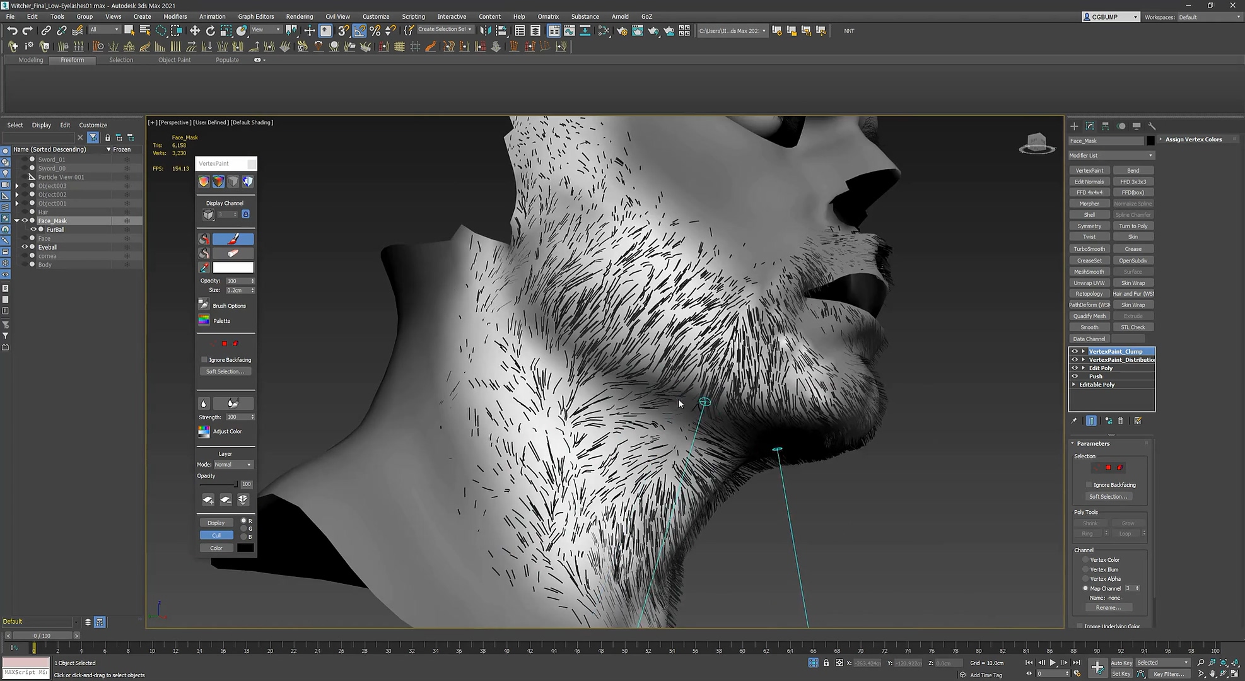The height and width of the screenshot is (681, 1245).
Task: Open the Hierarchy command panel tab
Action: pos(1105,126)
